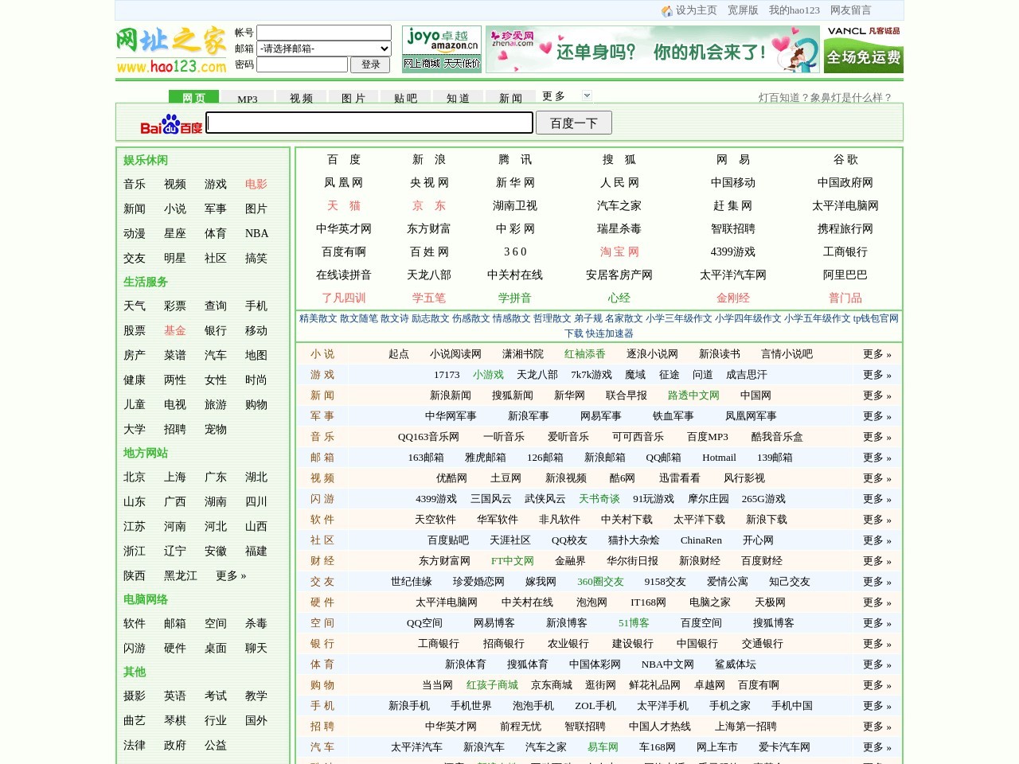Expand 更多 » in the 汽车 row
The image size is (1019, 764).
point(877,747)
